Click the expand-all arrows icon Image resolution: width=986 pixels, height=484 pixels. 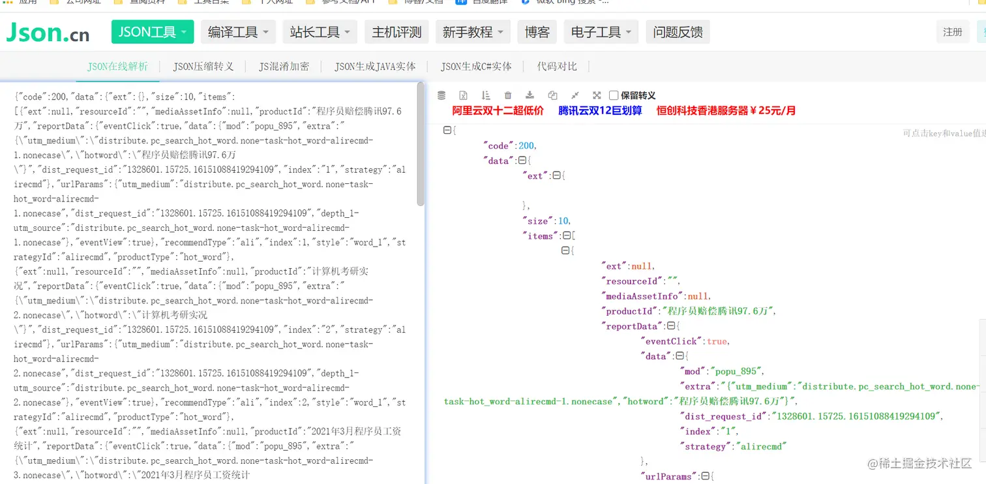pyautogui.click(x=597, y=95)
